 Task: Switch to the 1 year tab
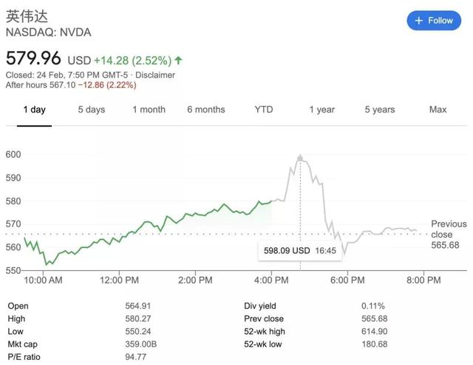[x=322, y=110]
